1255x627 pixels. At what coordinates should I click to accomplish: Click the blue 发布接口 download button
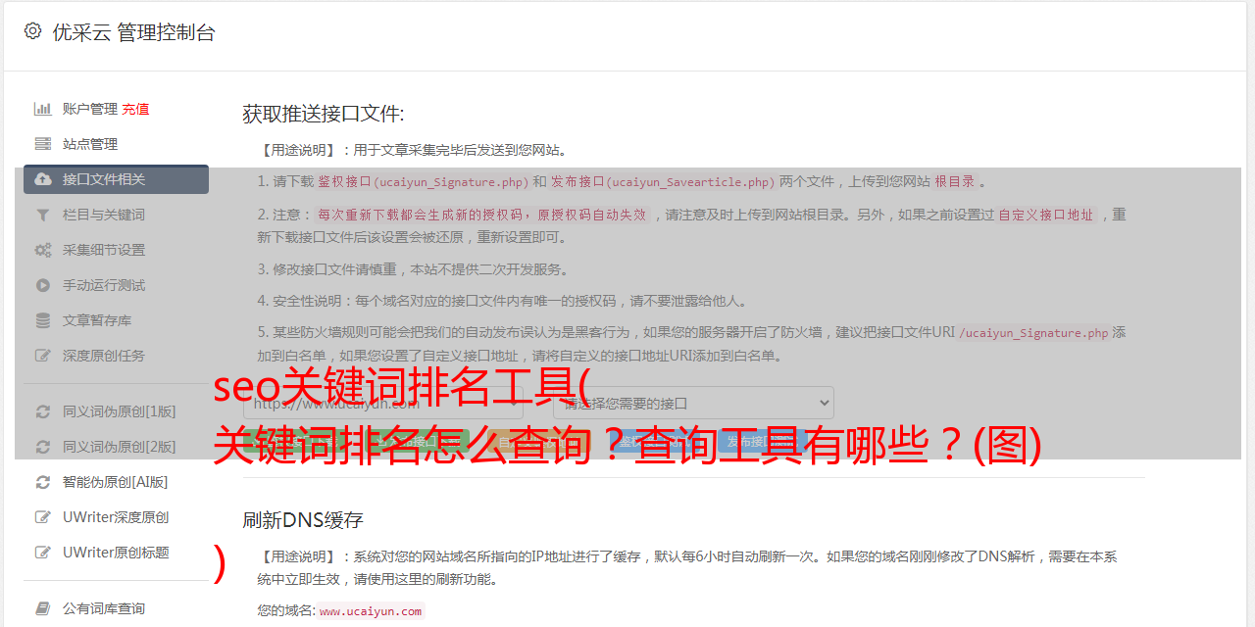pyautogui.click(x=761, y=442)
